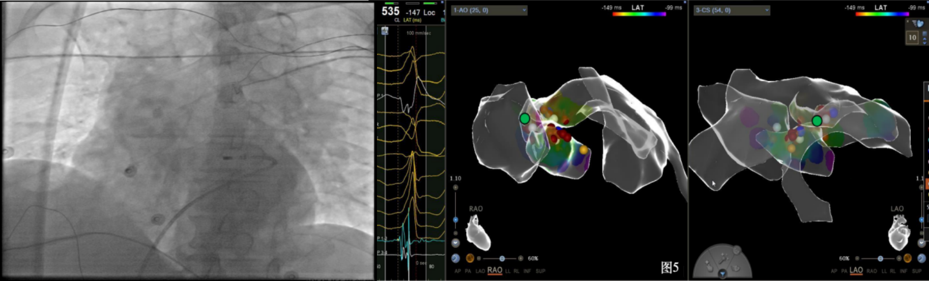
Task: Switch left map to AP view
Action: (x=457, y=271)
